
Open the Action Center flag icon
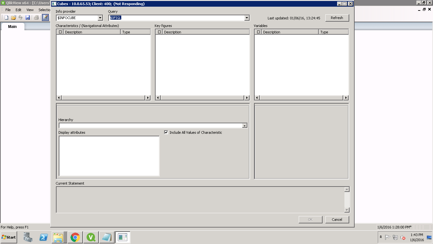388,237
